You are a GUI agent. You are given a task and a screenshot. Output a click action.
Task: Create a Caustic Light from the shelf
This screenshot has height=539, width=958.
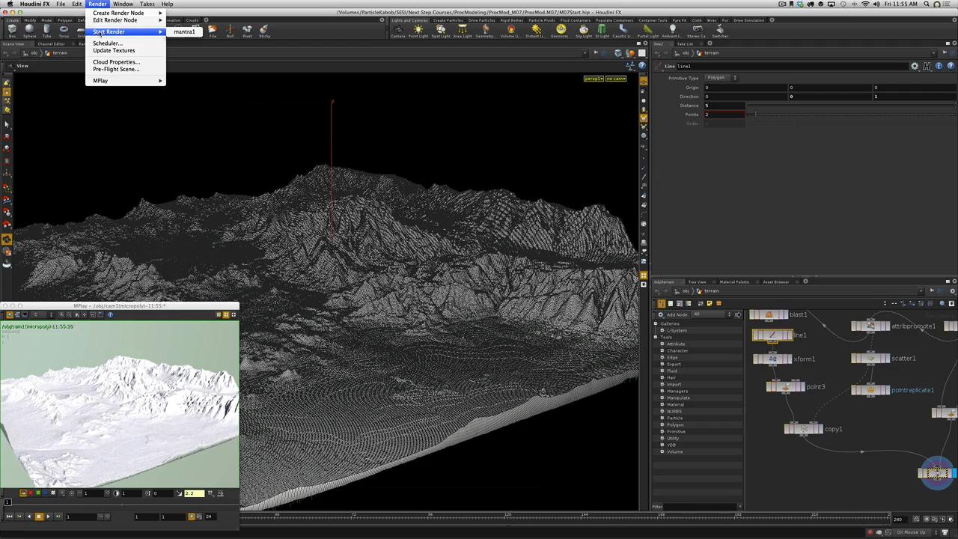click(x=623, y=31)
